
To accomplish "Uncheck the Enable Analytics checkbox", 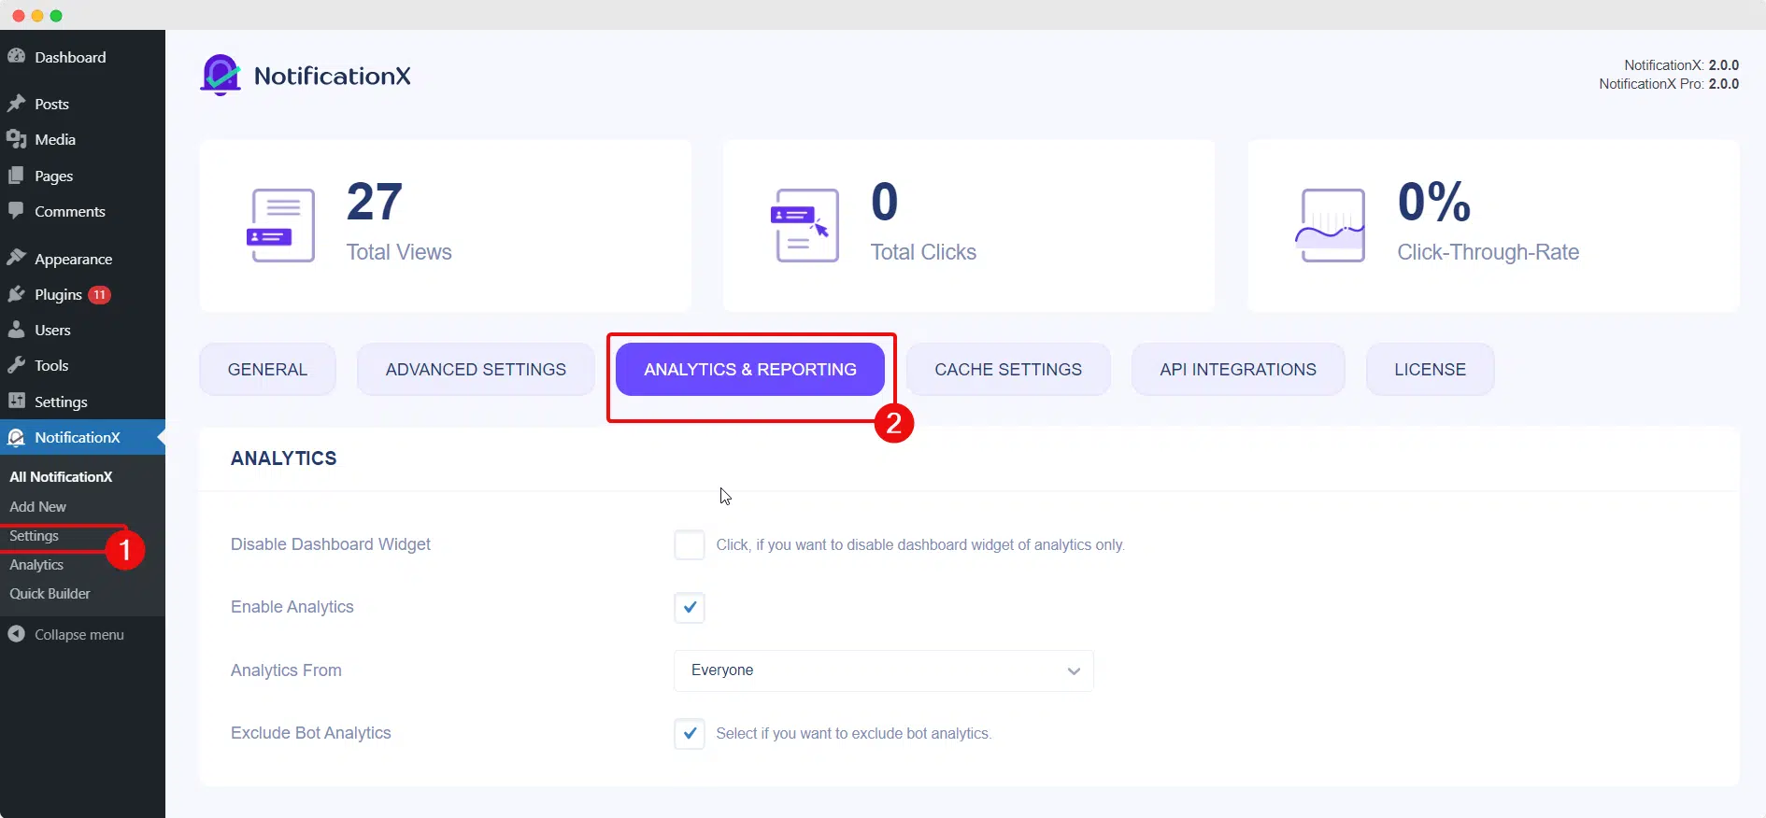I will (x=690, y=607).
